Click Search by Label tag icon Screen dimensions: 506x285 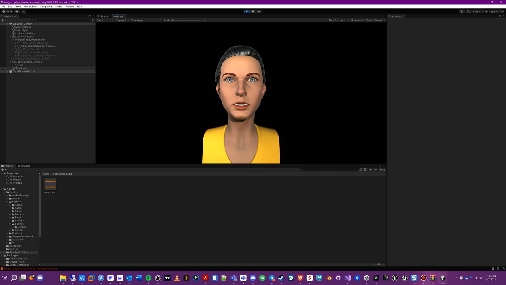(x=370, y=170)
